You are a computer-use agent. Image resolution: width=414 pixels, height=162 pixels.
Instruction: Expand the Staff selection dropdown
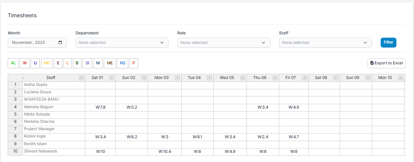point(325,43)
